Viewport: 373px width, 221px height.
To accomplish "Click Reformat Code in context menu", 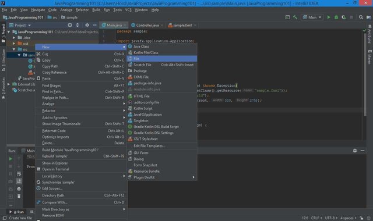I will pos(81,131).
